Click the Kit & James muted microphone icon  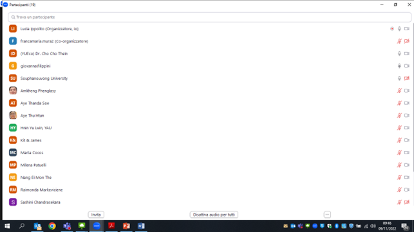399,140
